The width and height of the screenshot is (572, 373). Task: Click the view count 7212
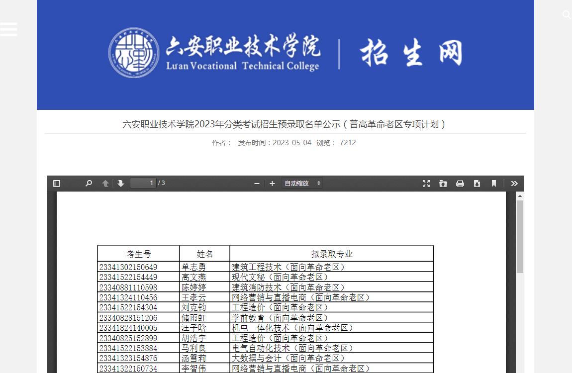coord(348,143)
